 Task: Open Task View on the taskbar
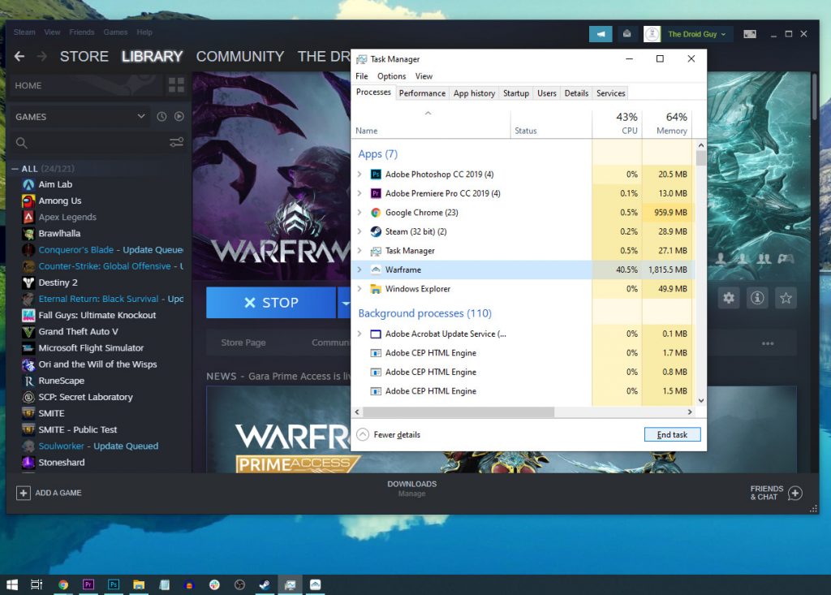37,584
